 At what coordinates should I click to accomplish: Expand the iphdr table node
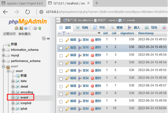[x=13, y=109]
